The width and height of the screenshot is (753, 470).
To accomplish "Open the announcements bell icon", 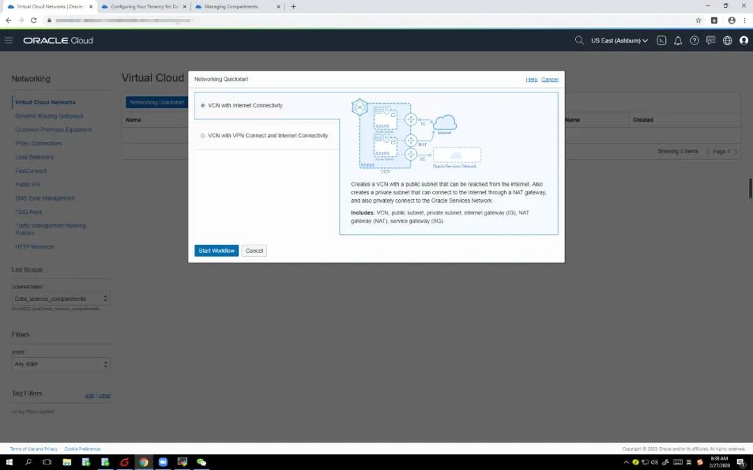I will (x=678, y=41).
